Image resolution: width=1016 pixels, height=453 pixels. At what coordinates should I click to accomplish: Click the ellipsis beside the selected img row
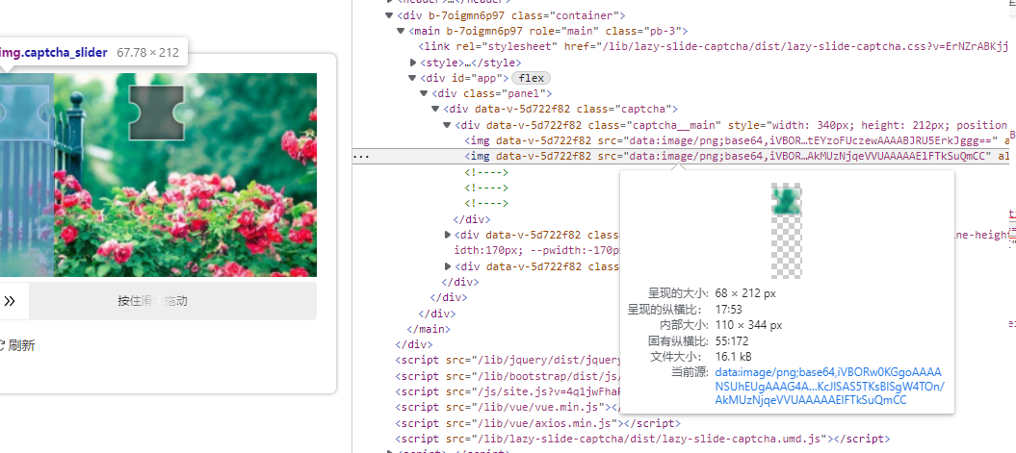click(361, 157)
